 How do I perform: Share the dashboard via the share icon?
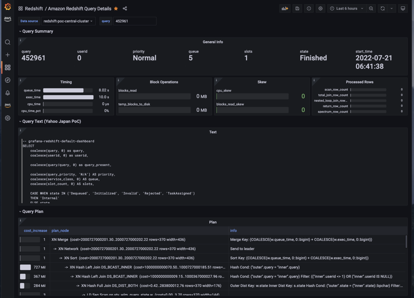[125, 8]
